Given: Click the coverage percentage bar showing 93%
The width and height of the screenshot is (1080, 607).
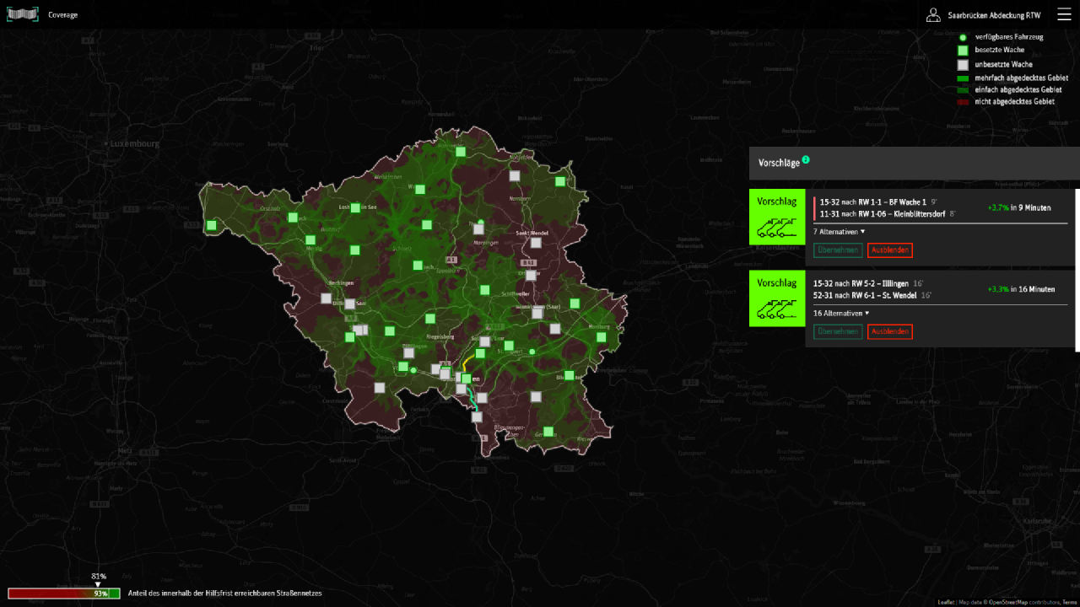Looking at the screenshot, I should click(x=64, y=594).
